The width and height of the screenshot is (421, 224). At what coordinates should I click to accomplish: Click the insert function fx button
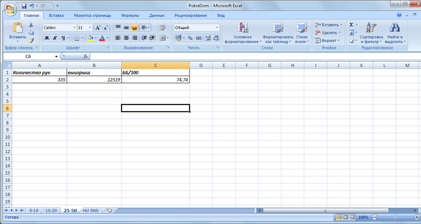[85, 56]
